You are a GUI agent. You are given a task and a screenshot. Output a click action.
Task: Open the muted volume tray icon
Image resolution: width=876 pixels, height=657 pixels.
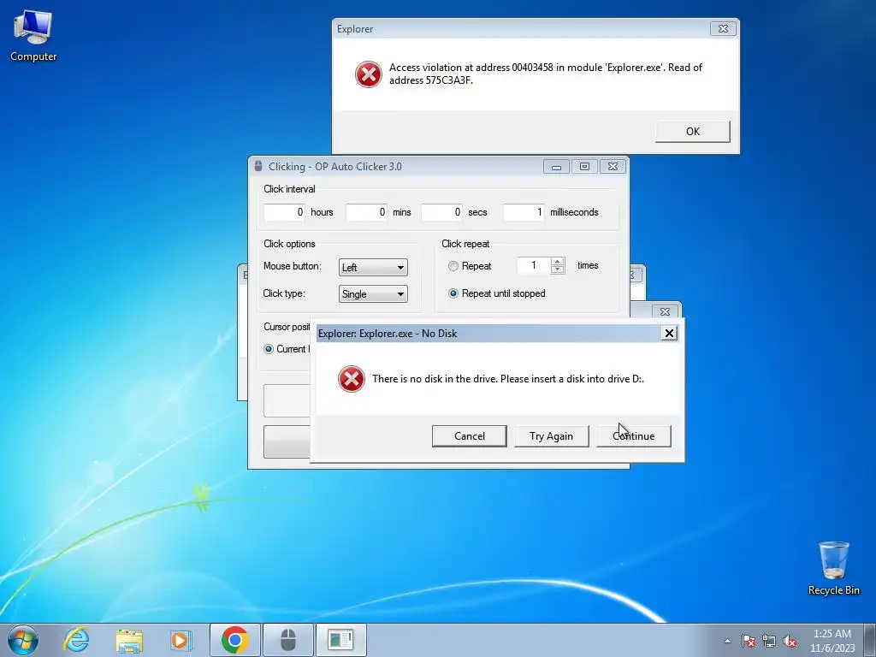(x=790, y=641)
